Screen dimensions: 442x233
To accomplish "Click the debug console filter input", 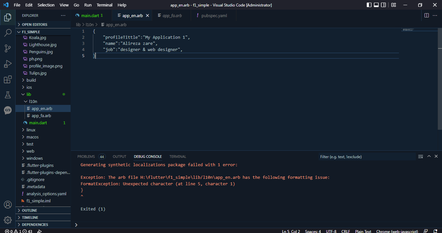I will [x=367, y=157].
